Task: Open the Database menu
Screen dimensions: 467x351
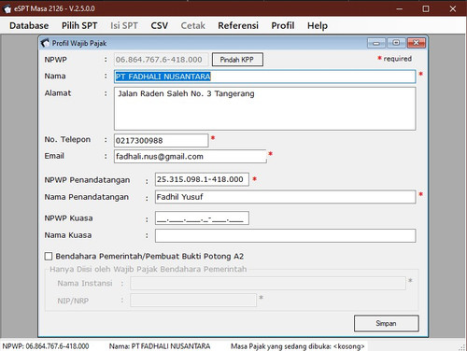Action: (29, 25)
